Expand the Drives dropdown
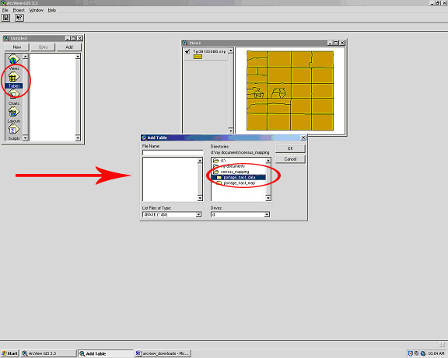 click(267, 214)
